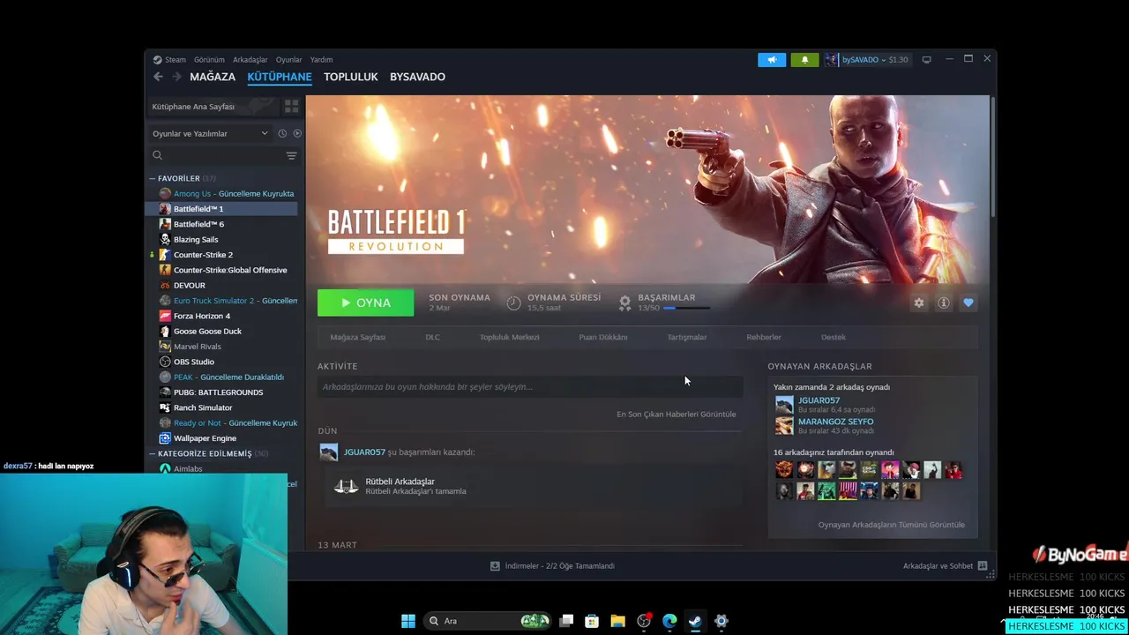This screenshot has height=635, width=1129.
Task: Open Tartışmalar link
Action: [687, 337]
